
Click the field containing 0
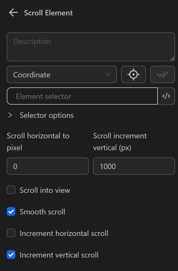[47, 166]
